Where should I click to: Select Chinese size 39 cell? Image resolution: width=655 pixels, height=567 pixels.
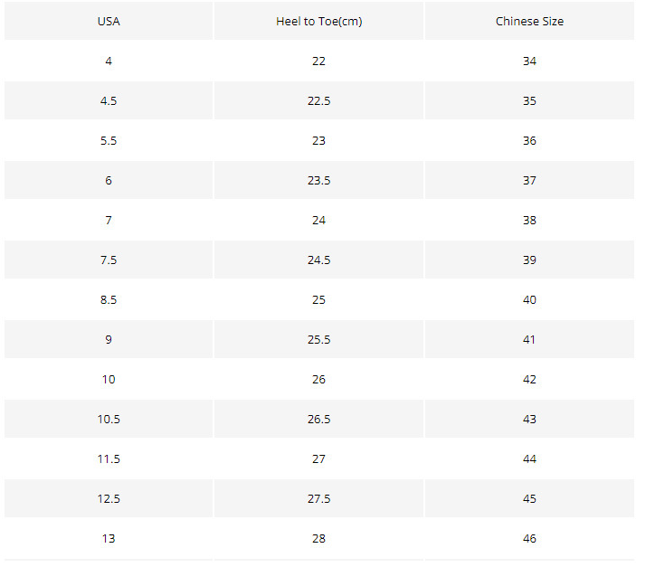529,260
